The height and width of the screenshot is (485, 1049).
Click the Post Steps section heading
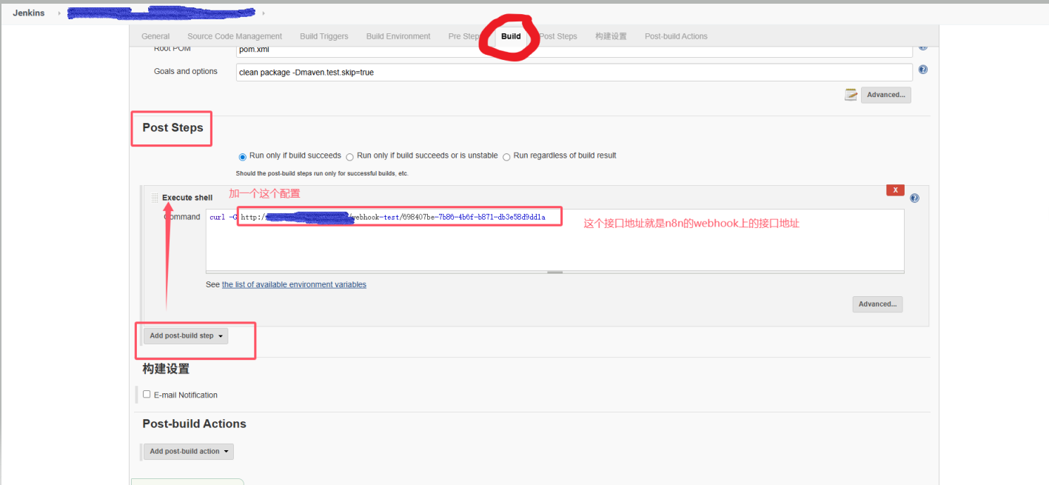click(172, 127)
